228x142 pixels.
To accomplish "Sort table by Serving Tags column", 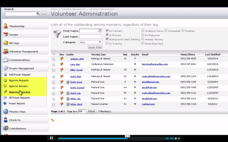I will [x=98, y=54].
